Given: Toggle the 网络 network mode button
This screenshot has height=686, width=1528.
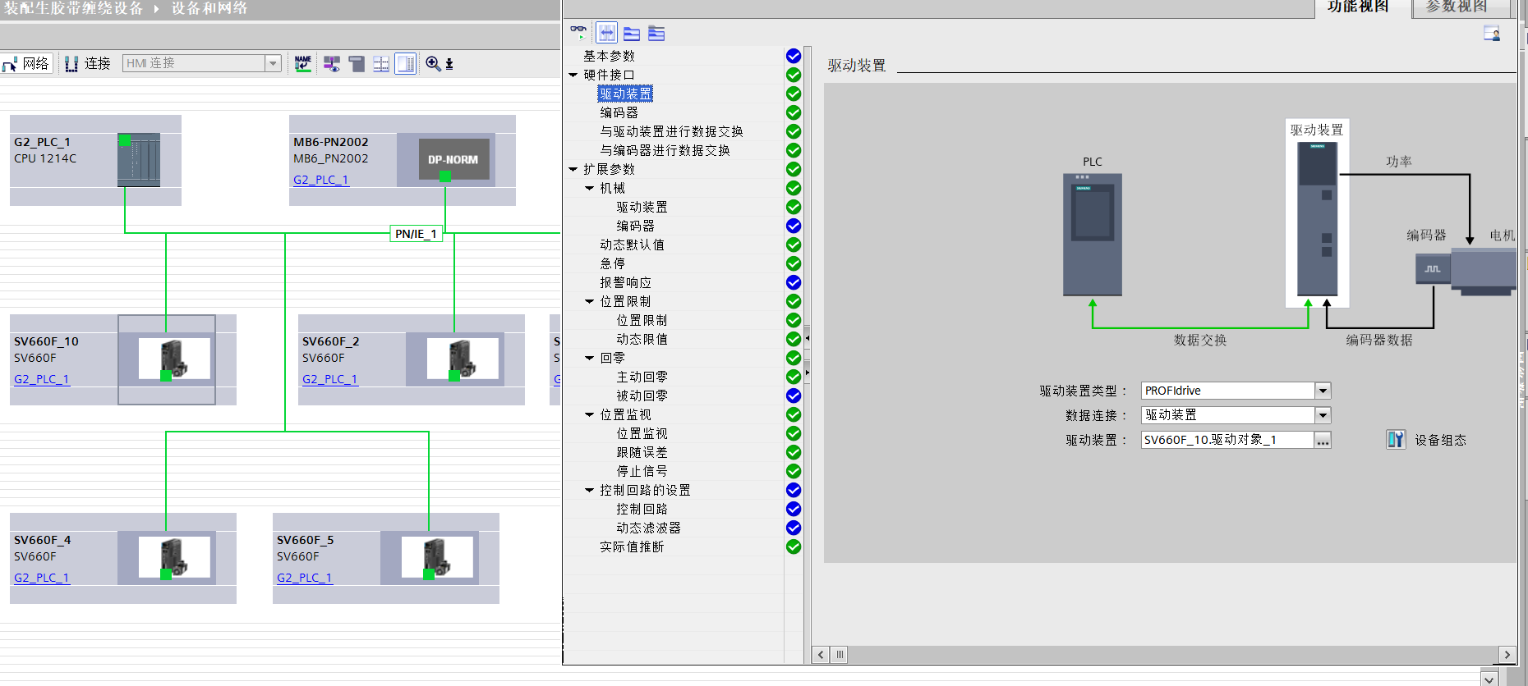Looking at the screenshot, I should click(x=27, y=64).
